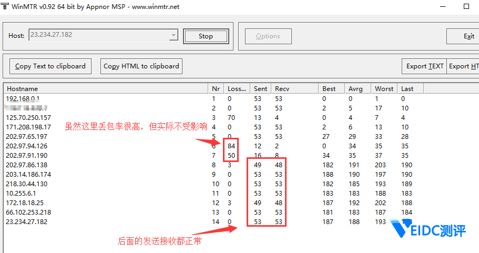Select the 218.30.44.130 hostname
Screen dimensions: 479x253
27,184
